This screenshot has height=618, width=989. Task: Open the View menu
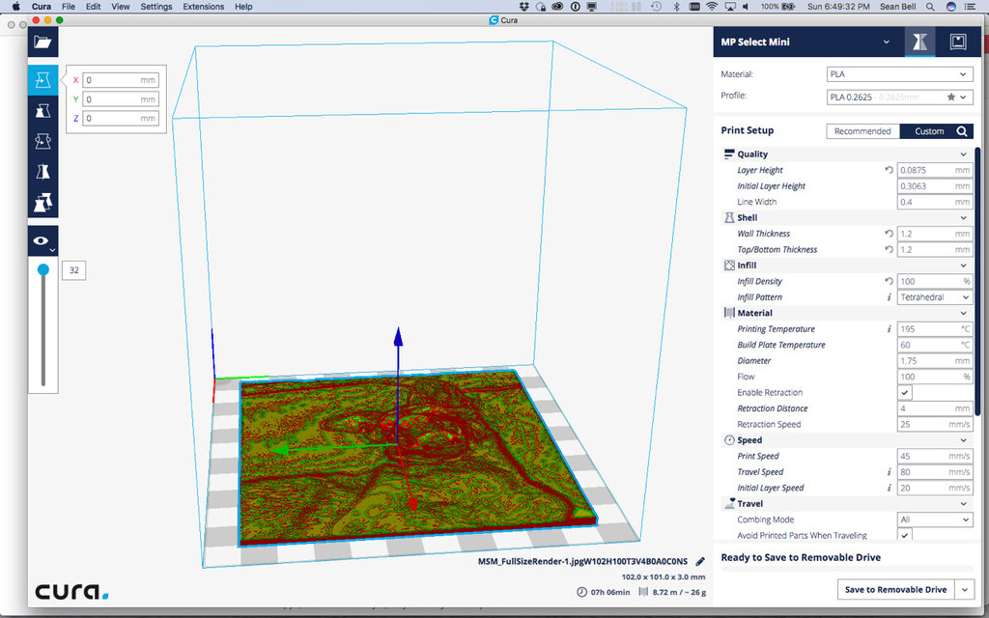[121, 7]
